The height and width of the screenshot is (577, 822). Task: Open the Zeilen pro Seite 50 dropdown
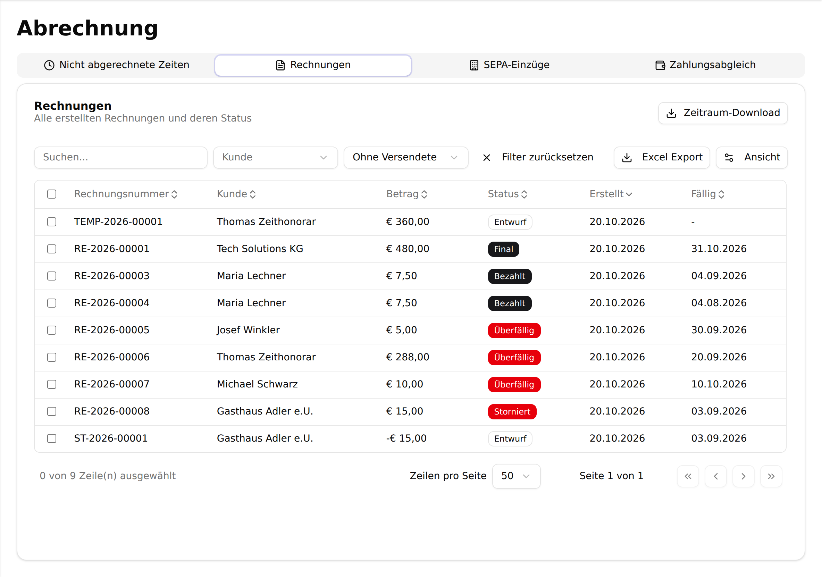coord(516,476)
